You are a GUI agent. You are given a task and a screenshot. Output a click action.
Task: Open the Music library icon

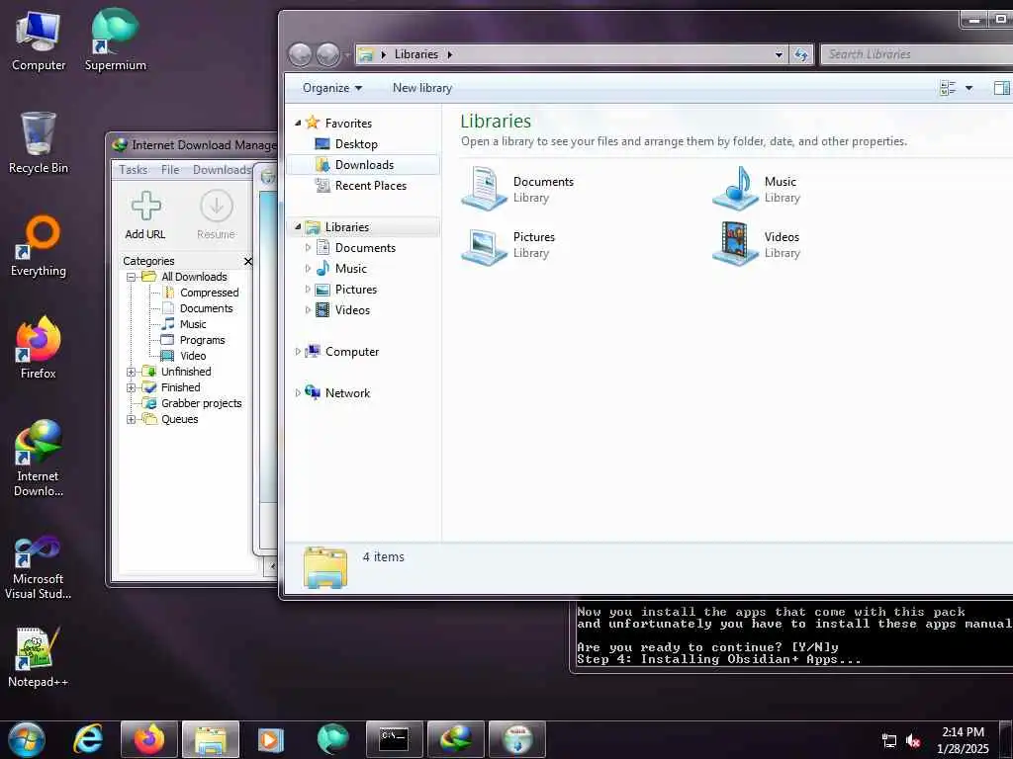[735, 189]
